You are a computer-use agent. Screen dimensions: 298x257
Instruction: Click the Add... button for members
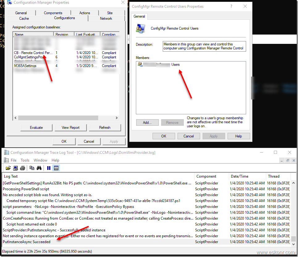click(x=147, y=123)
